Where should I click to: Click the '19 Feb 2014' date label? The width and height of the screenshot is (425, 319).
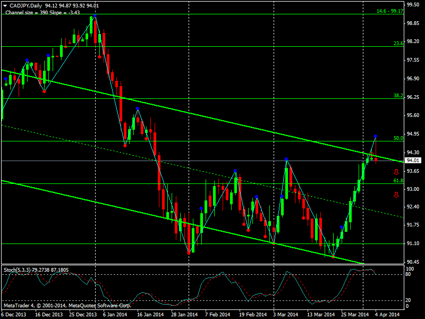click(x=253, y=314)
